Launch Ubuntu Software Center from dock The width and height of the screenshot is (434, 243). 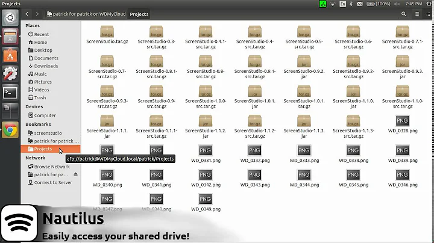point(10,55)
